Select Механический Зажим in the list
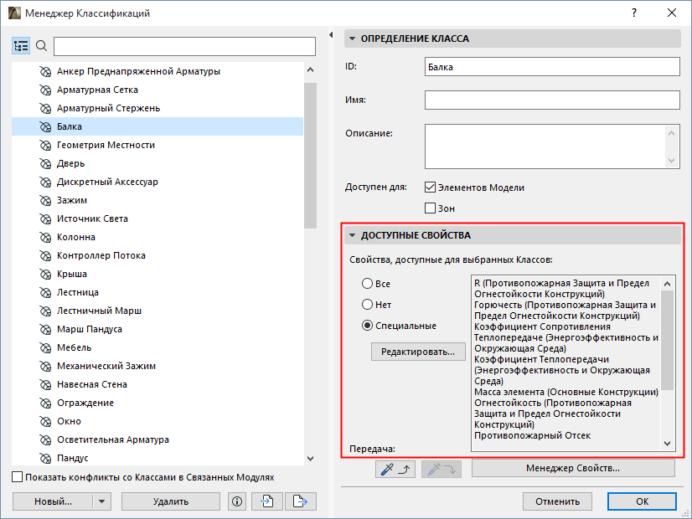 tap(106, 366)
